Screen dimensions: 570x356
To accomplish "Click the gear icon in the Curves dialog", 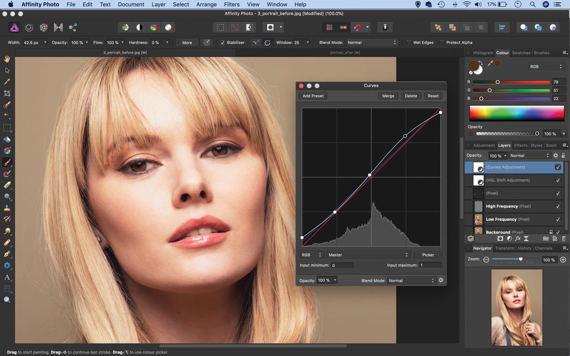I will (441, 280).
